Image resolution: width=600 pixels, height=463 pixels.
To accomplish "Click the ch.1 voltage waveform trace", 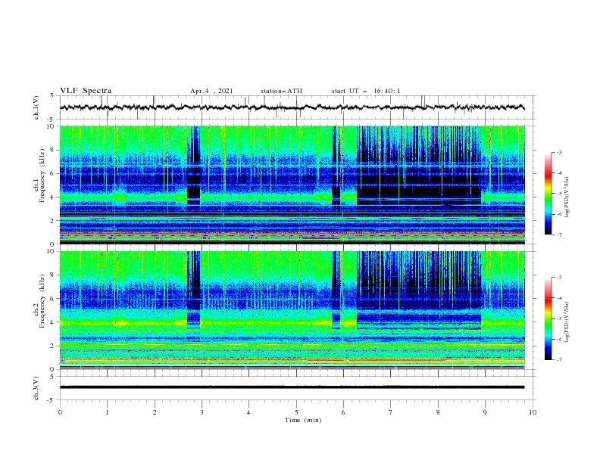I will point(292,107).
